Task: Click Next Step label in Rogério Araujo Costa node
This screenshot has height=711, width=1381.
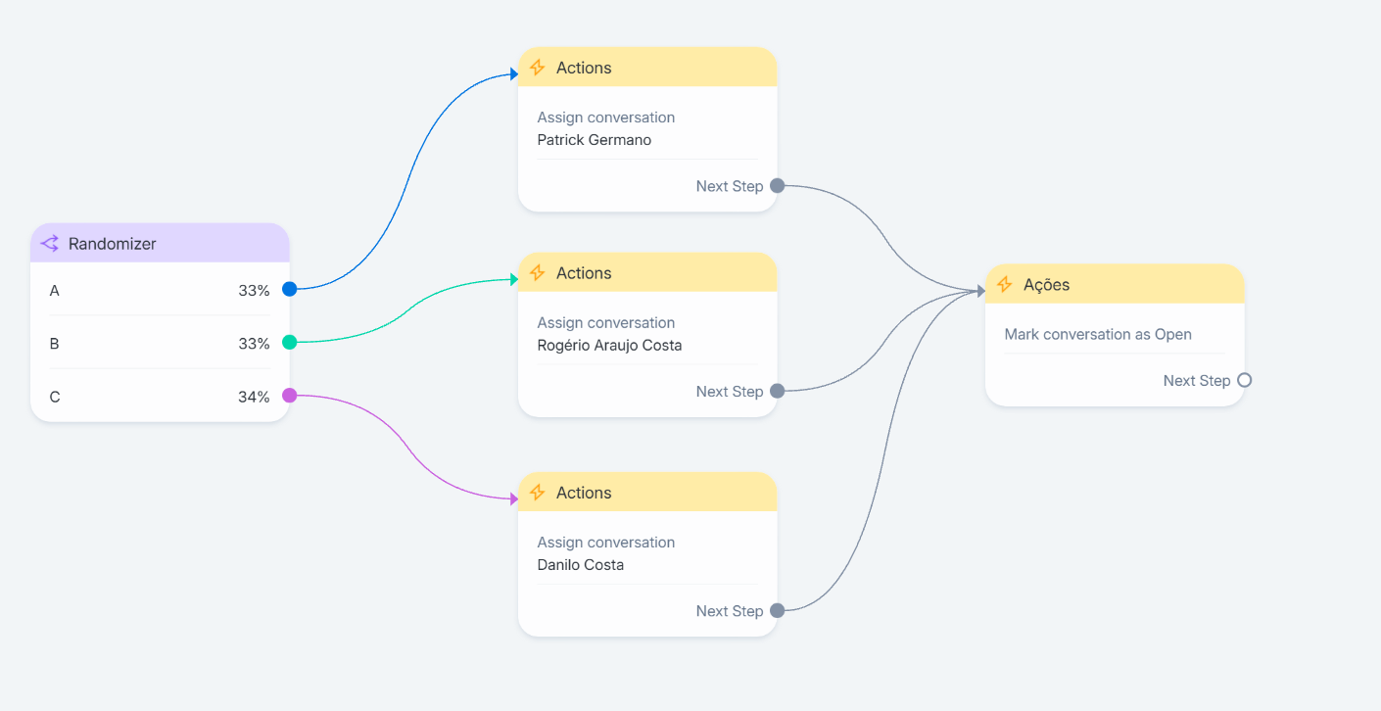Action: (x=730, y=392)
